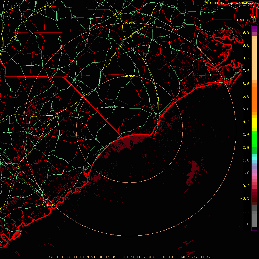
Task: Click the '1.0' value on the color scale
Action: point(246,173)
